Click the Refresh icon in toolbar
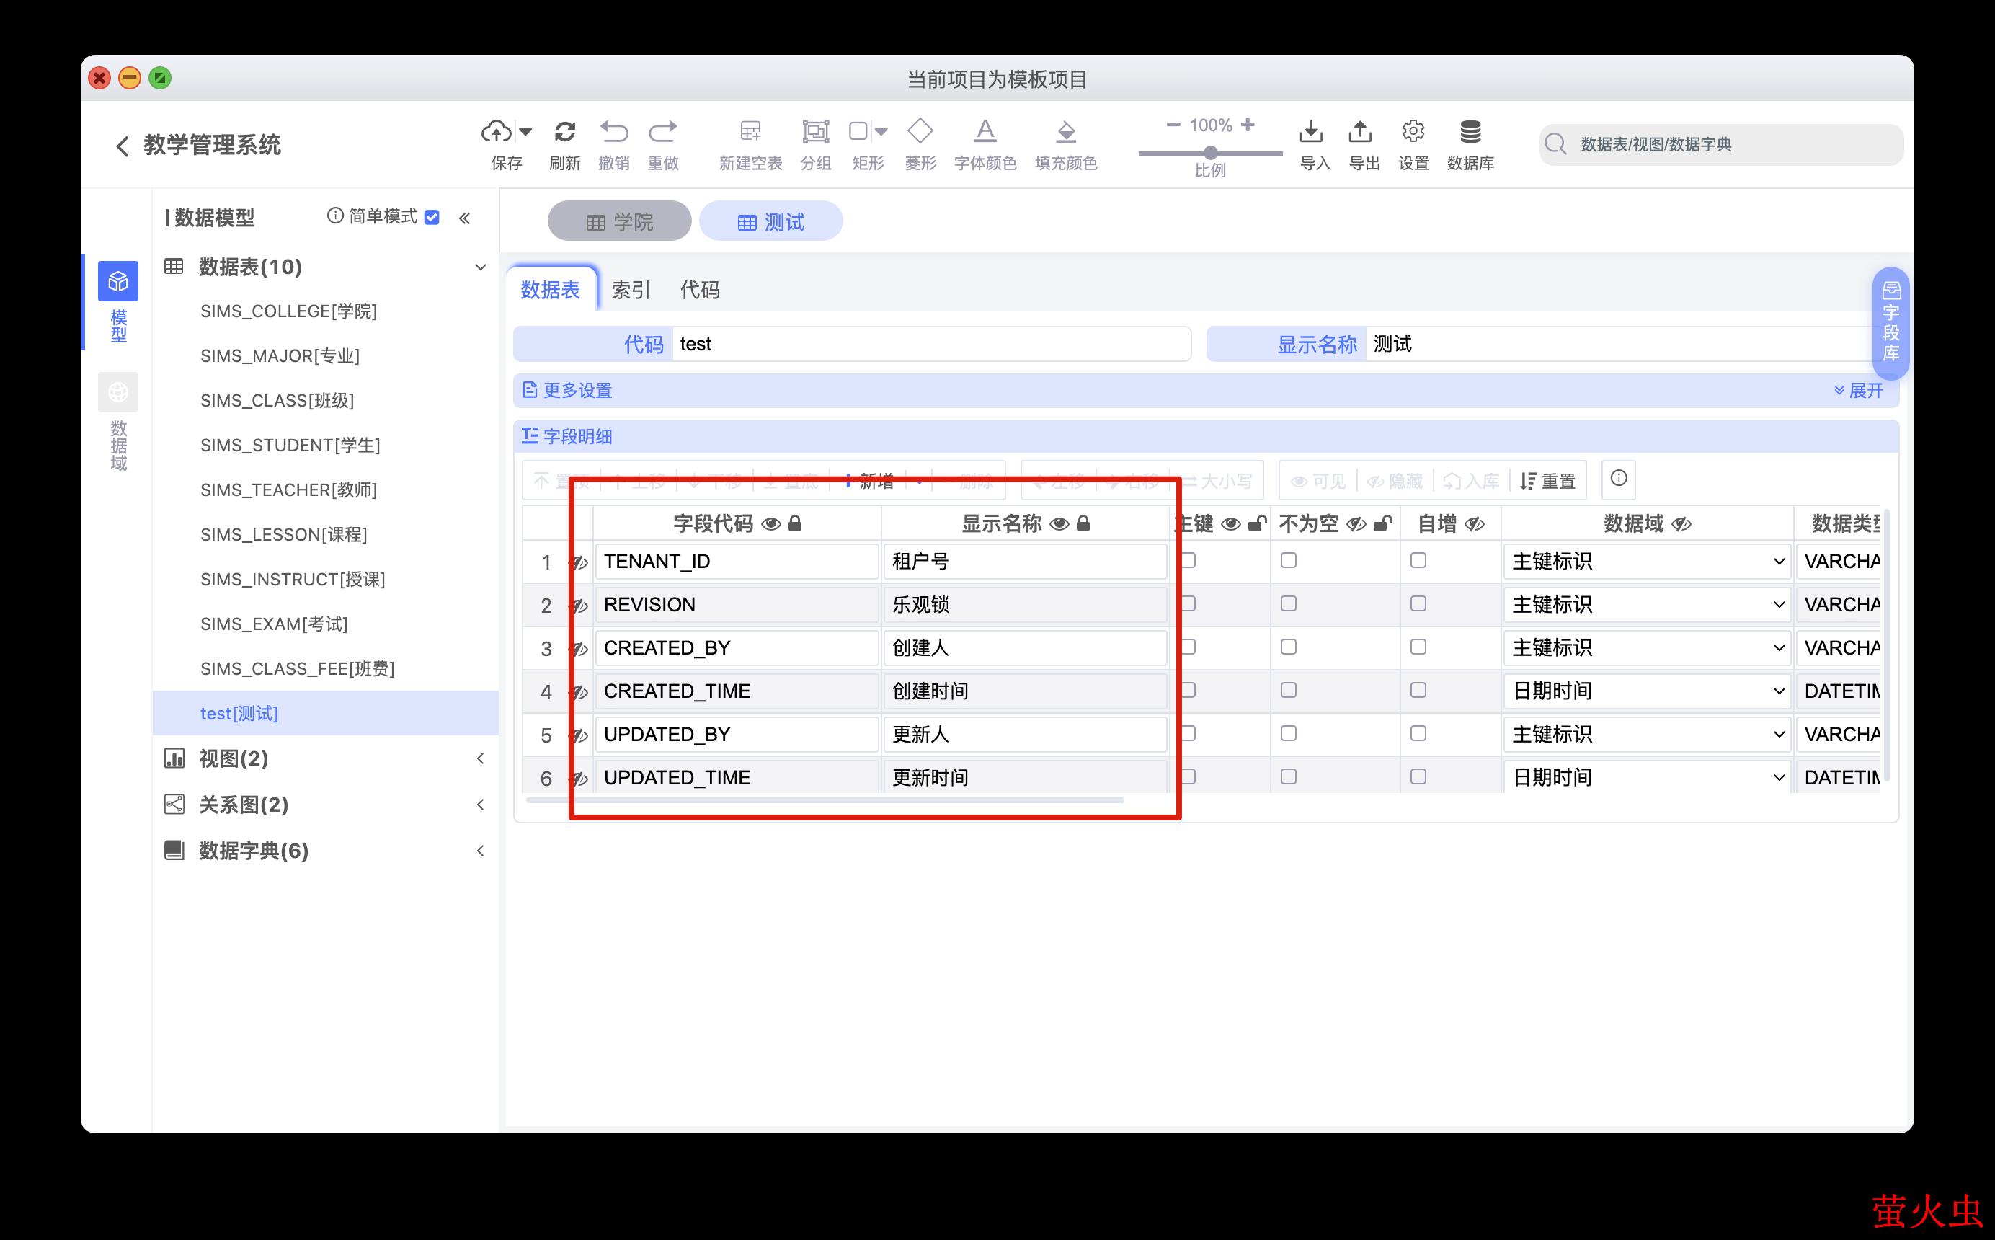The image size is (1995, 1240). 565,131
